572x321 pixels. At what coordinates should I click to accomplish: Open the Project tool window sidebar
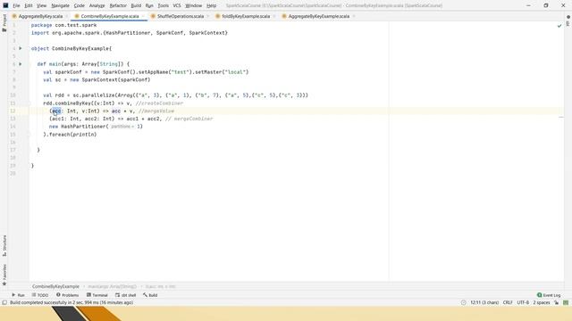coord(4,23)
